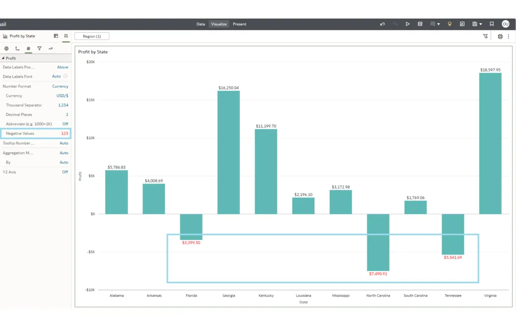Switch to the Data tab
516x326 pixels.
click(x=201, y=24)
